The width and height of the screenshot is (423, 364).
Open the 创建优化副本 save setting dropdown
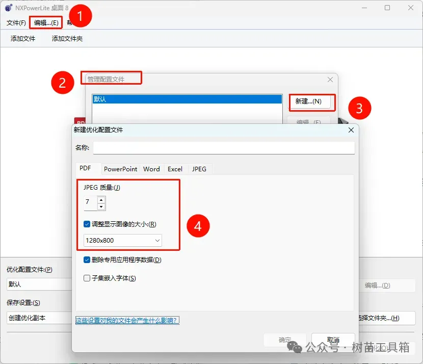(39, 318)
